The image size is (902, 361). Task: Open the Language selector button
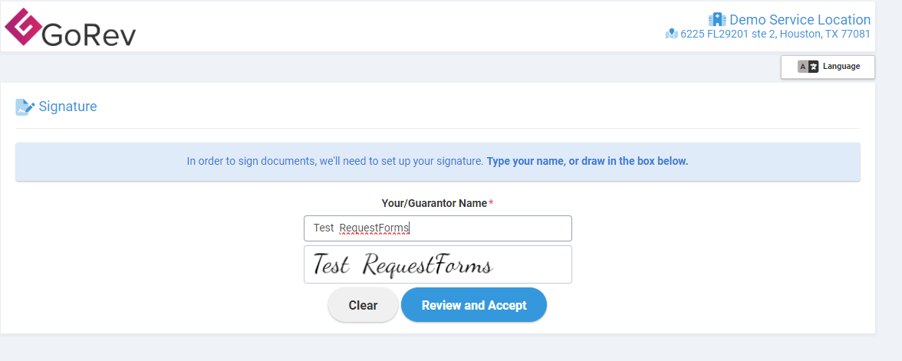(828, 67)
